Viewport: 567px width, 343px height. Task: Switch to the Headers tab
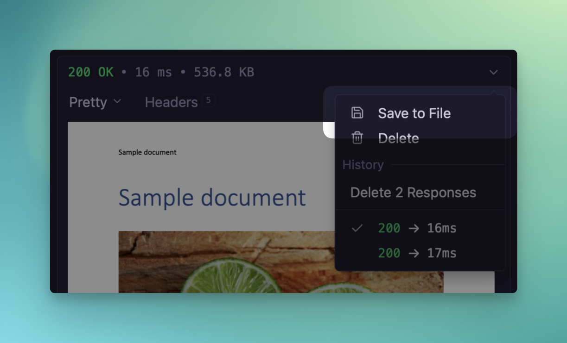[x=171, y=102]
